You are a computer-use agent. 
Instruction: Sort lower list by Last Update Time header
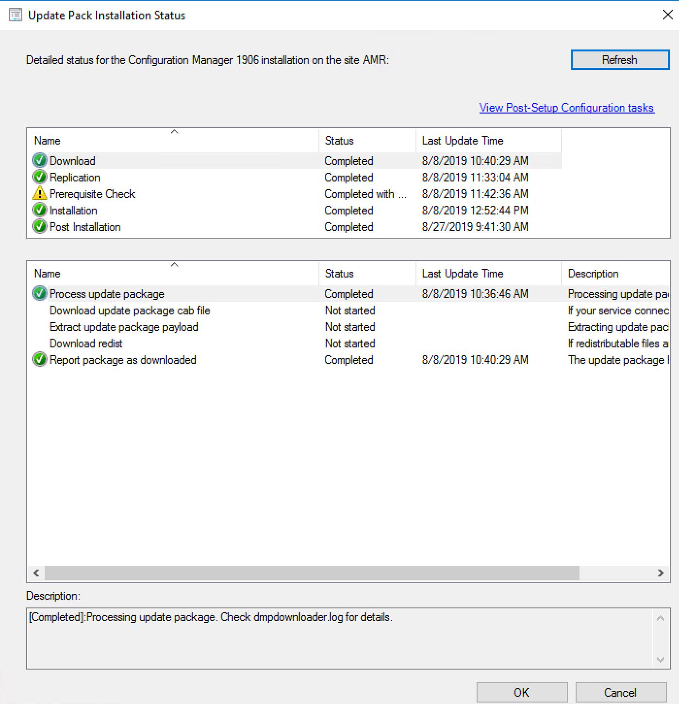click(x=463, y=274)
